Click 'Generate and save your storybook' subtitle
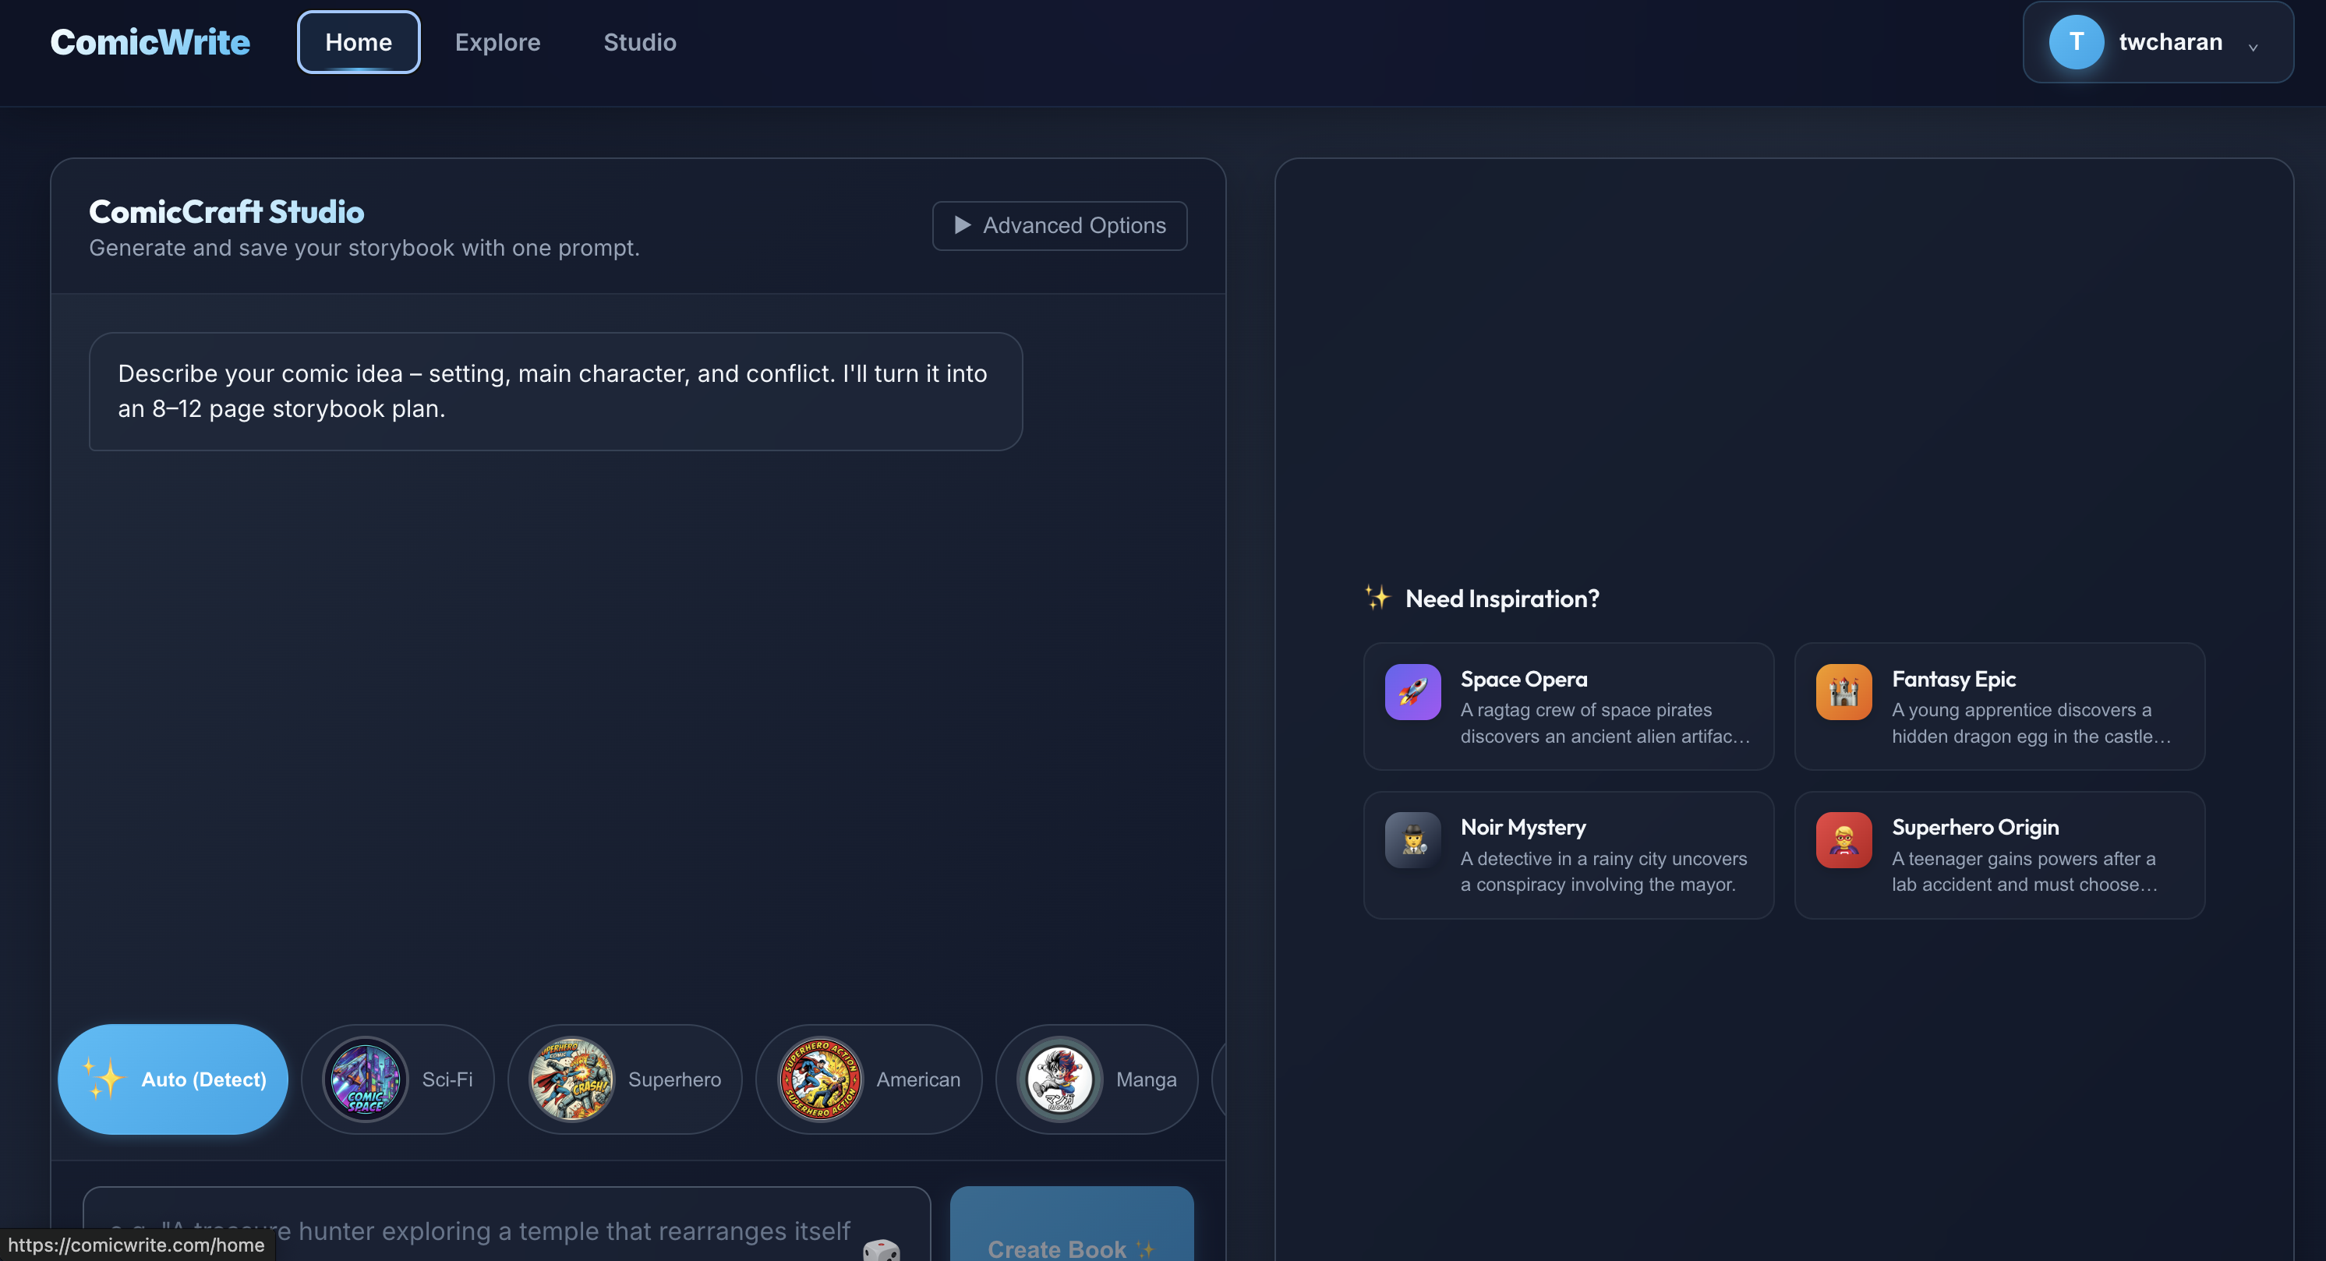 [364, 247]
